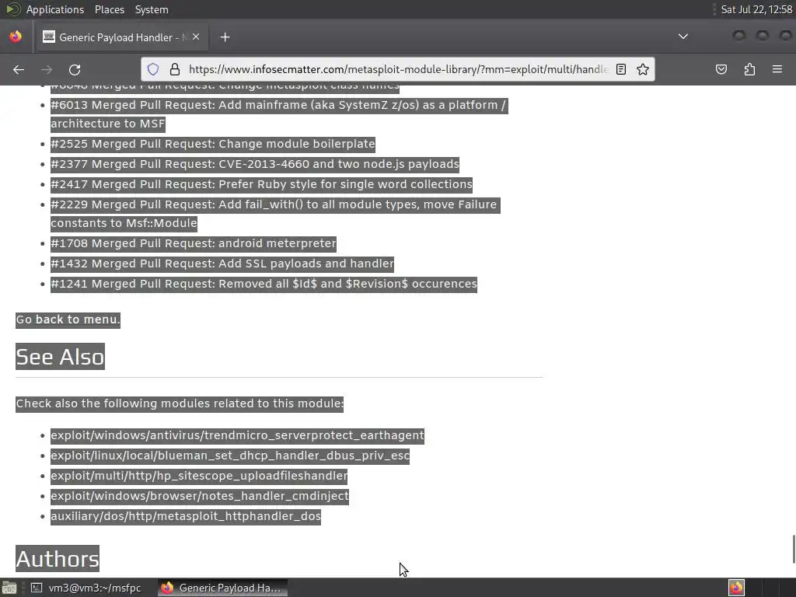Click the Applications menu logo icon
796x597 pixels.
(12, 9)
